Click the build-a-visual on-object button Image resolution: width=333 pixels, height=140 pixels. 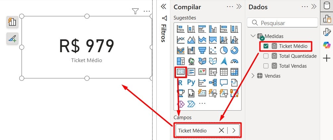tap(12, 22)
